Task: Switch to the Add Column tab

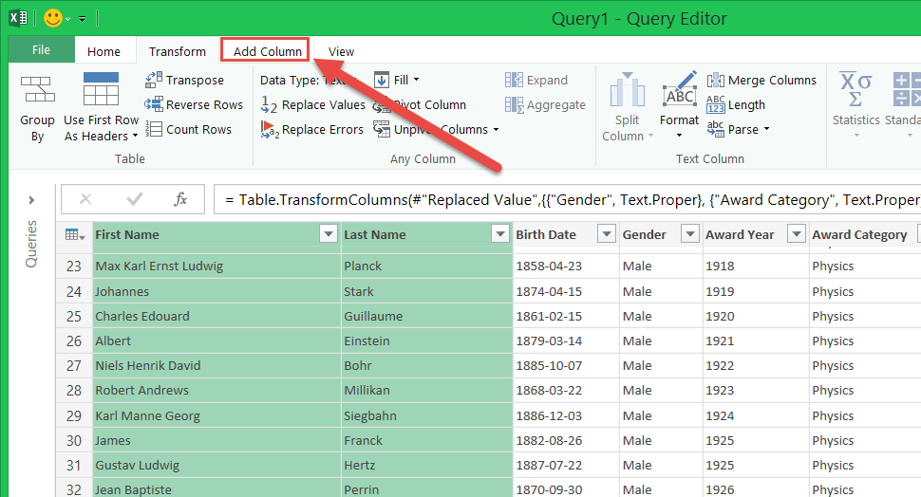Action: [x=267, y=51]
